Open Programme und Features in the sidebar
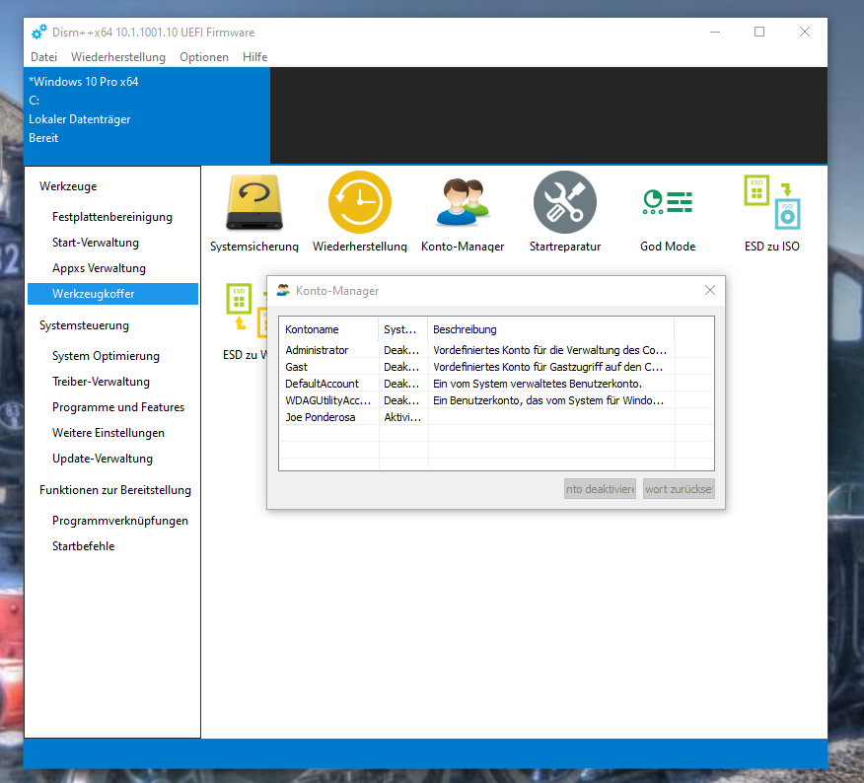Image resolution: width=864 pixels, height=783 pixels. tap(112, 407)
